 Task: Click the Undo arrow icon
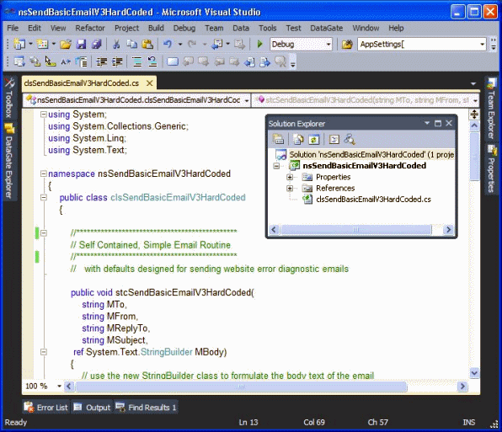point(168,44)
